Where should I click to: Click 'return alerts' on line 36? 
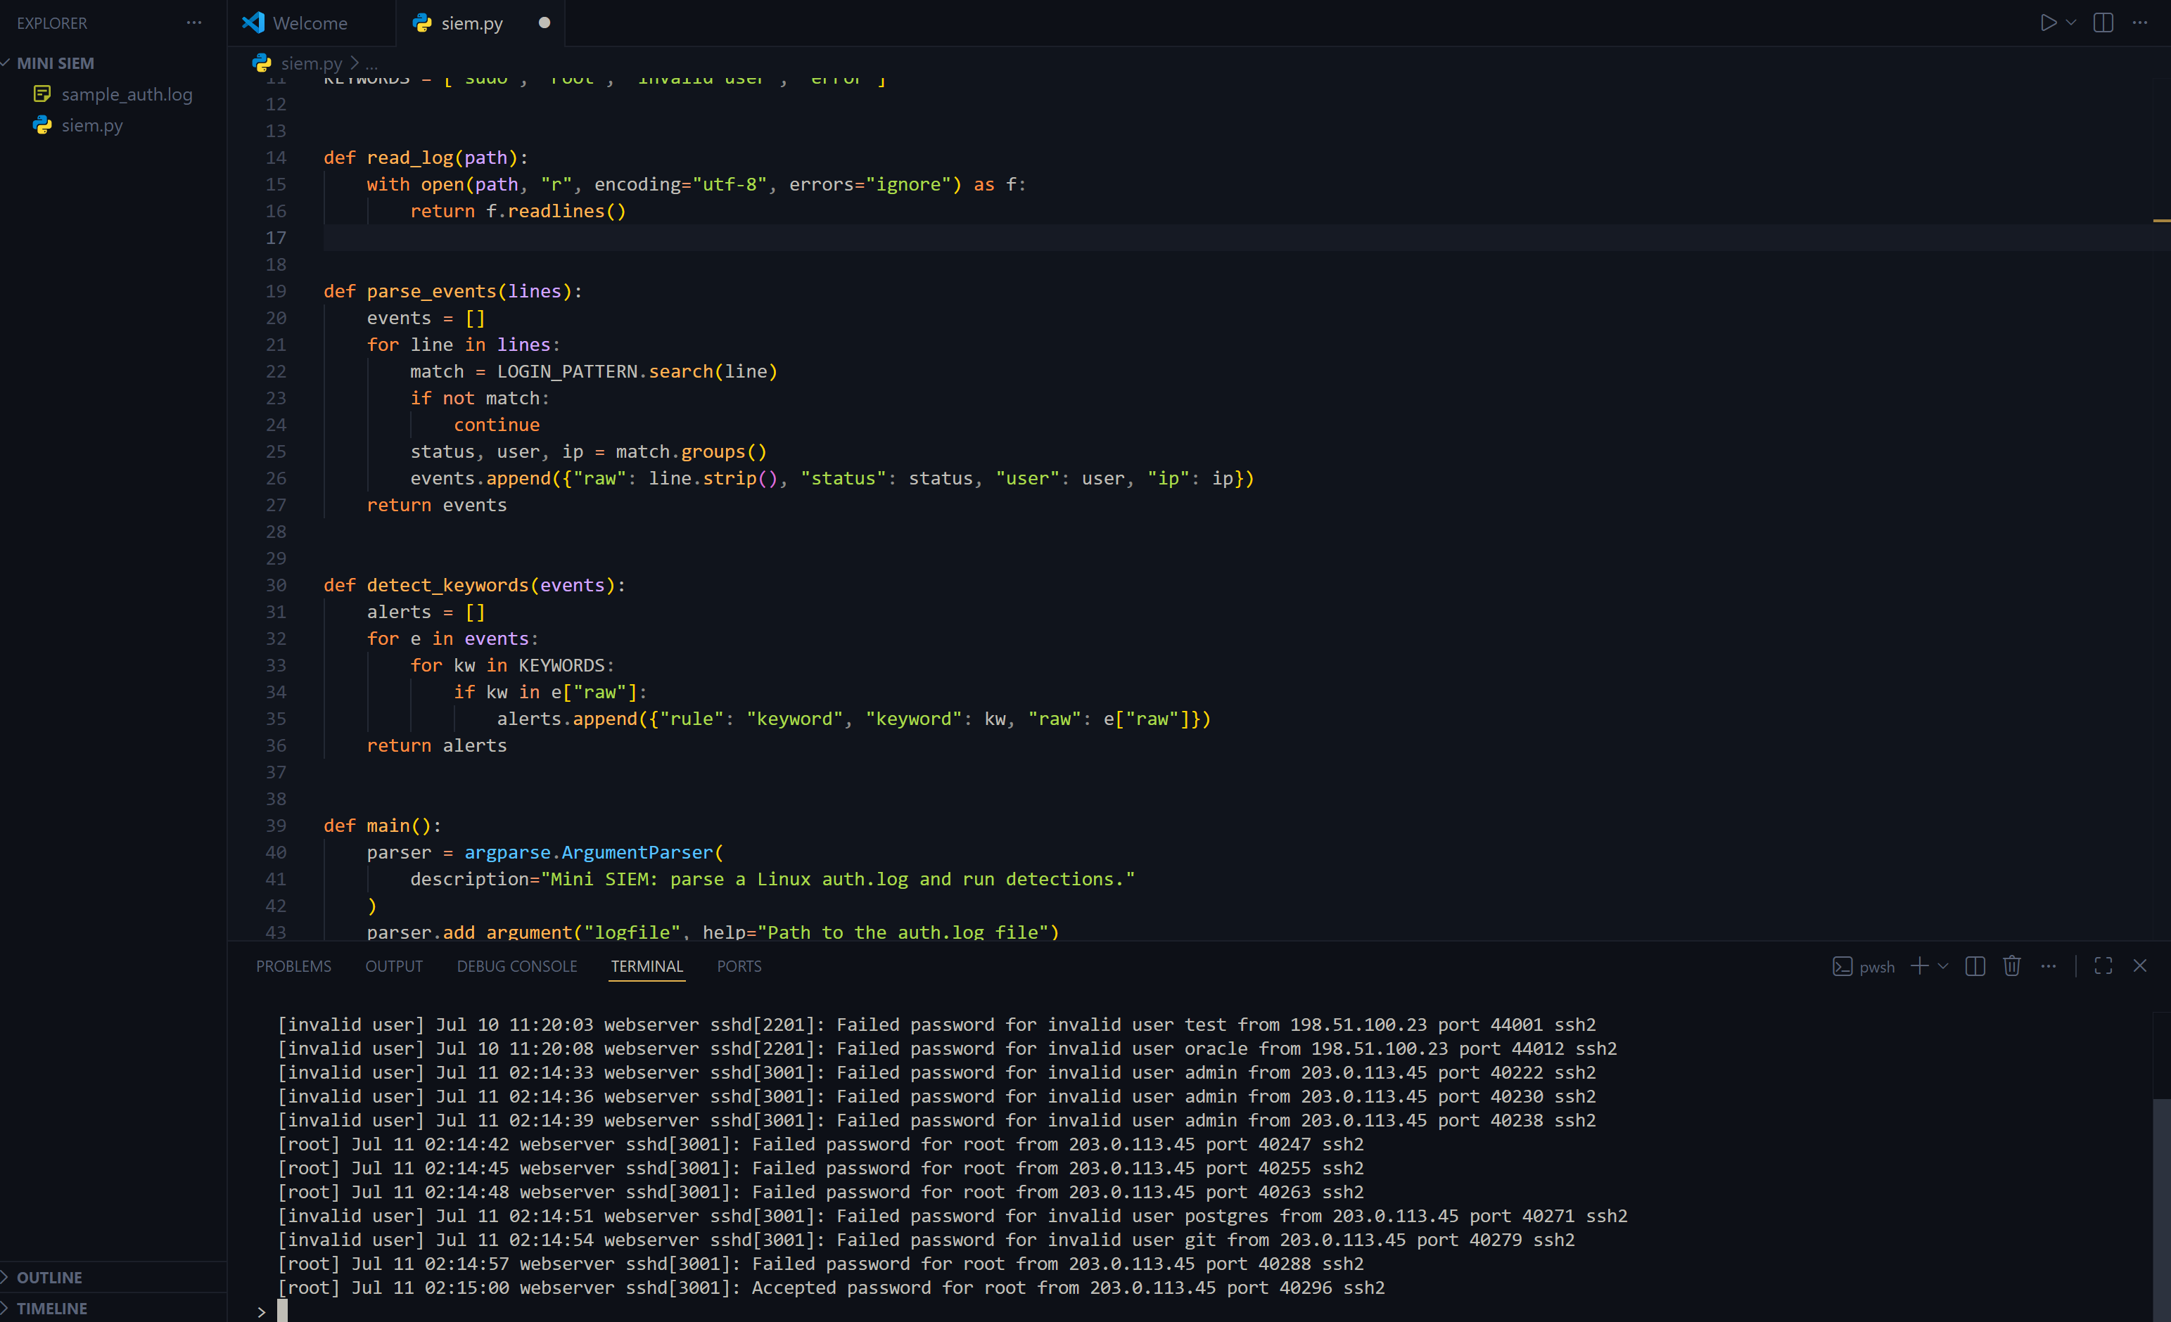tap(437, 746)
